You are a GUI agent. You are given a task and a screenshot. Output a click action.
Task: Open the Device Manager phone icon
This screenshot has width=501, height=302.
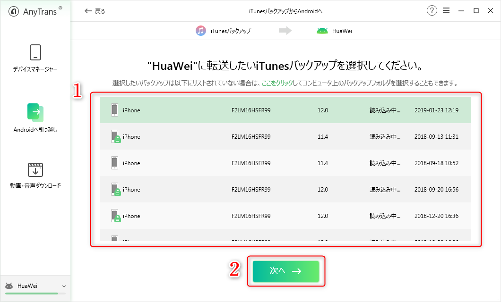(x=35, y=52)
